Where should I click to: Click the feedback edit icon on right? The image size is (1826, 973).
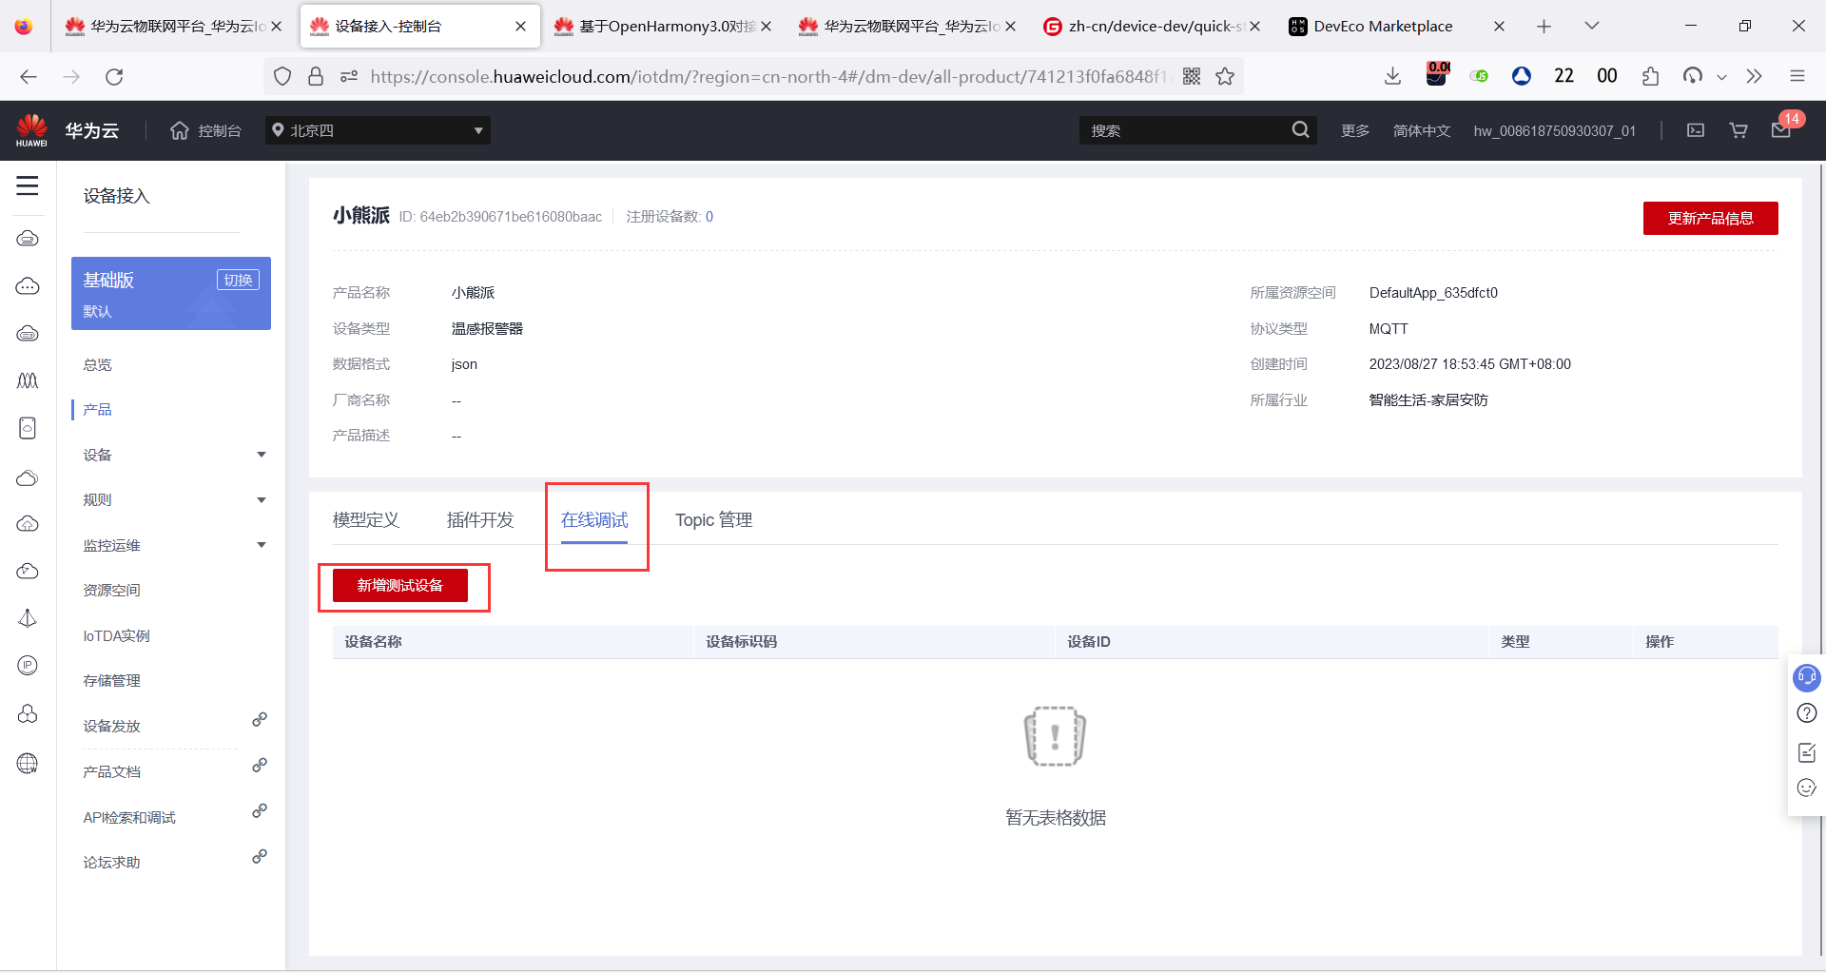pyautogui.click(x=1806, y=751)
